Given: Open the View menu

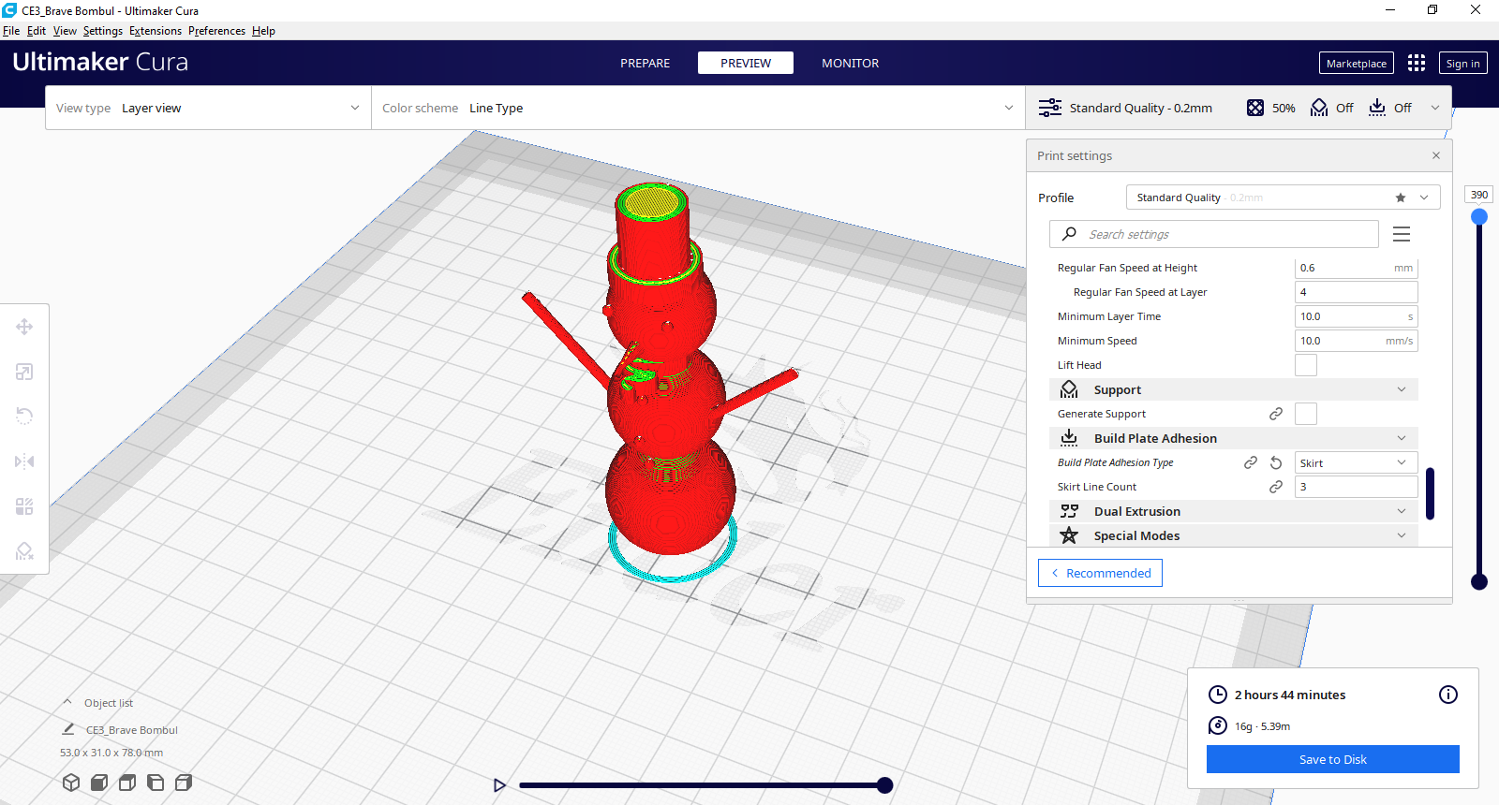Looking at the screenshot, I should click(x=65, y=31).
